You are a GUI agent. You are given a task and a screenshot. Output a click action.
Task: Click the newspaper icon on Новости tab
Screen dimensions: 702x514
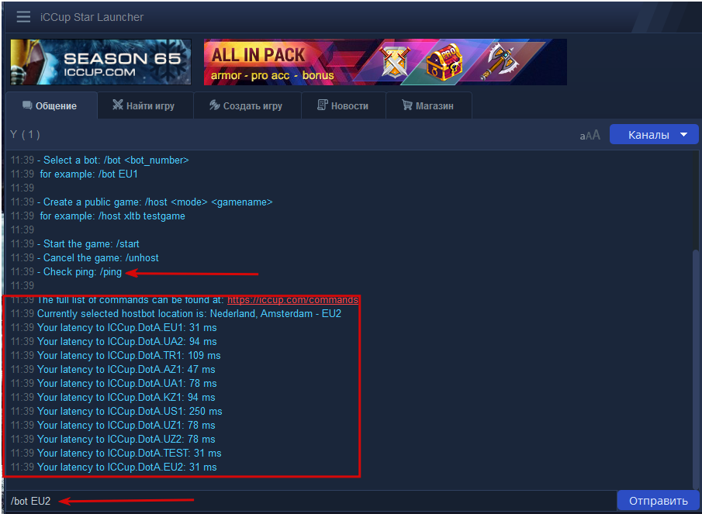tap(323, 105)
